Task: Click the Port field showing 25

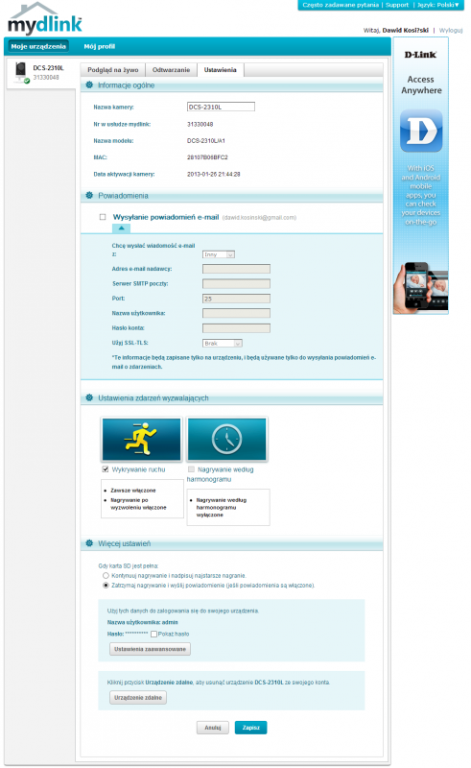Action: coord(236,299)
